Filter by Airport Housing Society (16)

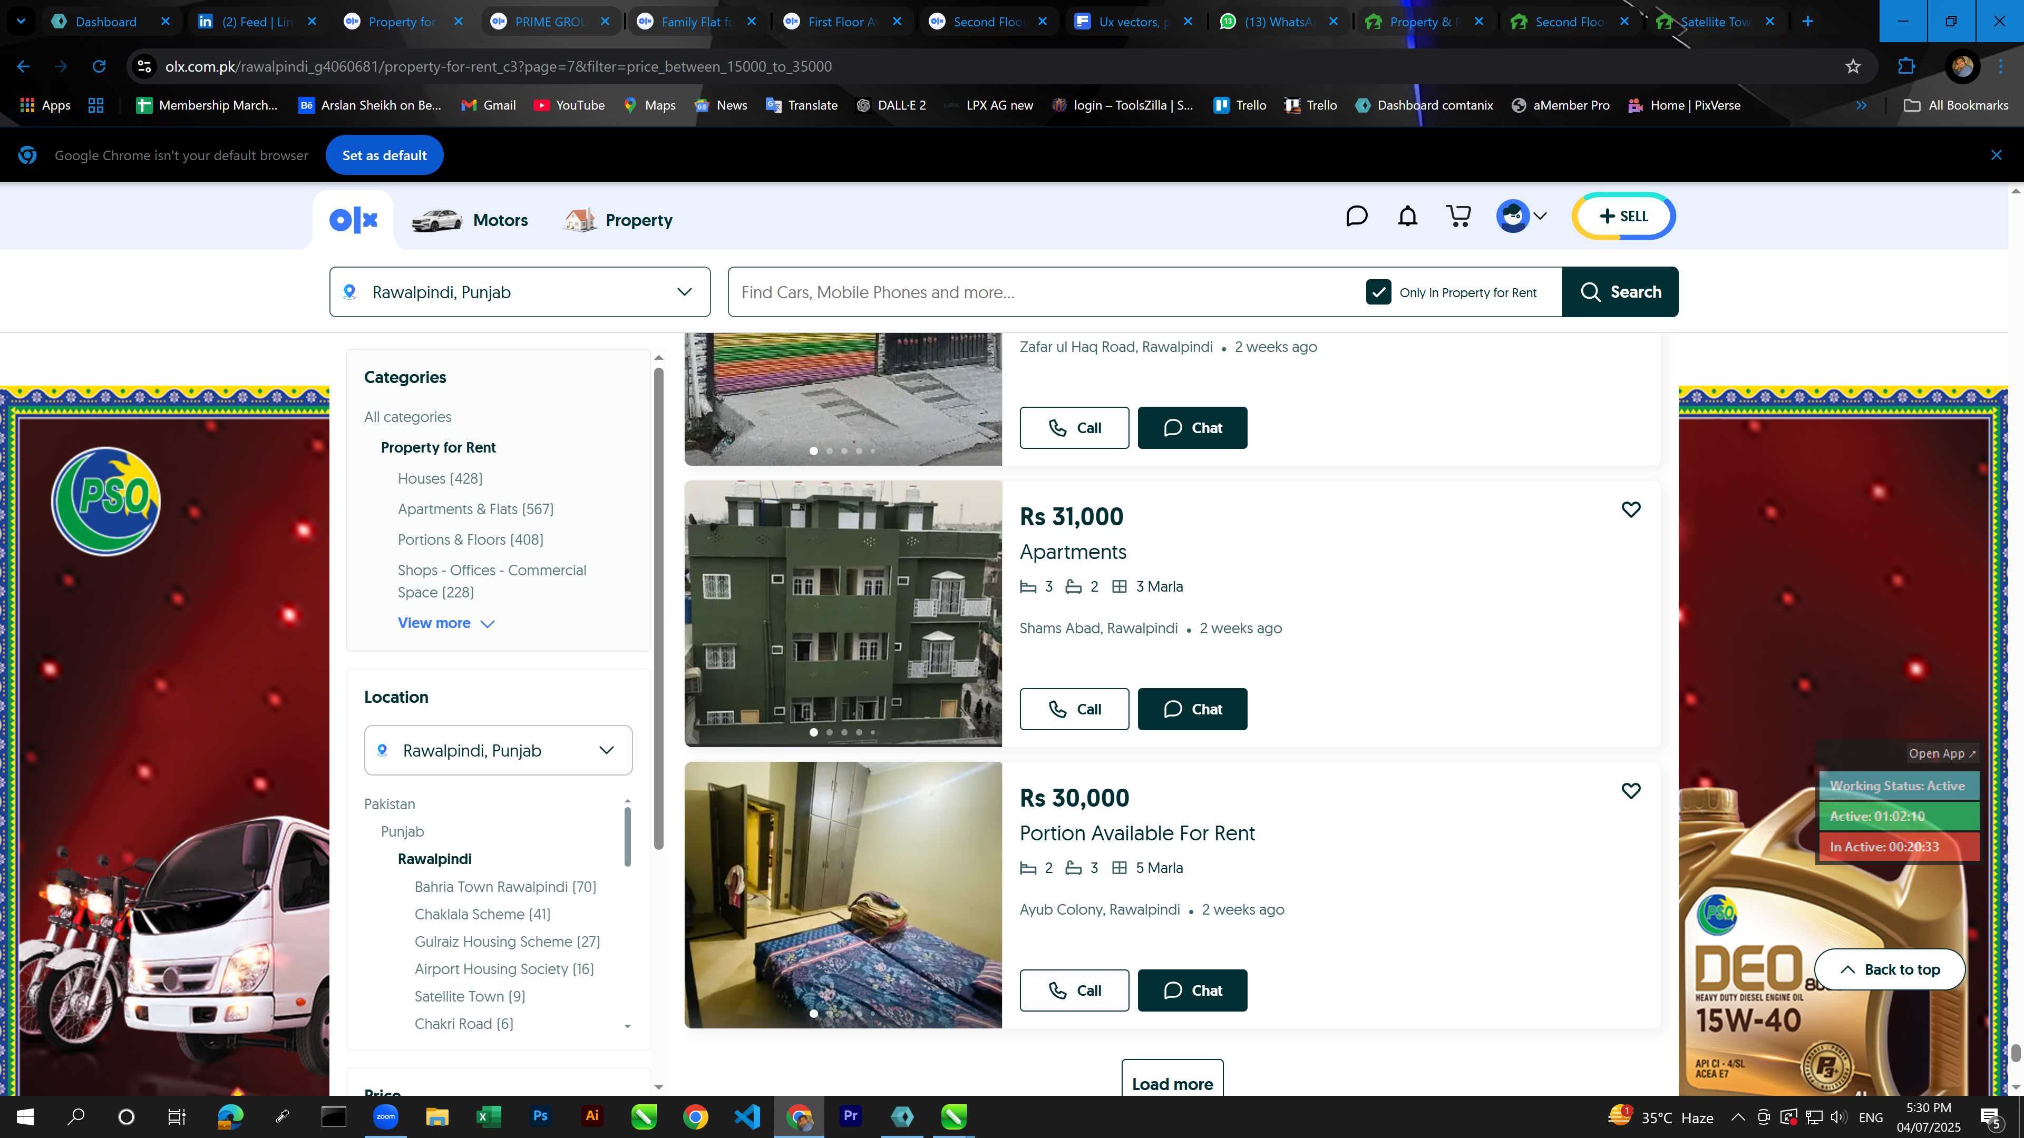pyautogui.click(x=504, y=969)
